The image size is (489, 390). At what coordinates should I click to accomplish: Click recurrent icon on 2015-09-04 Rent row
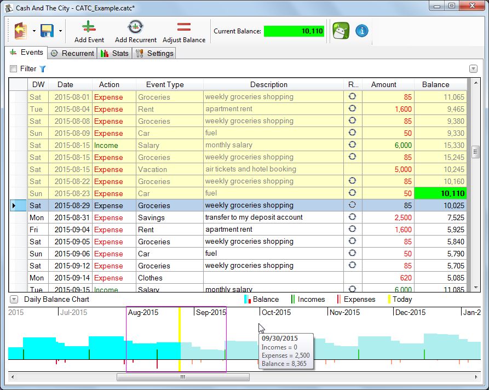352,229
